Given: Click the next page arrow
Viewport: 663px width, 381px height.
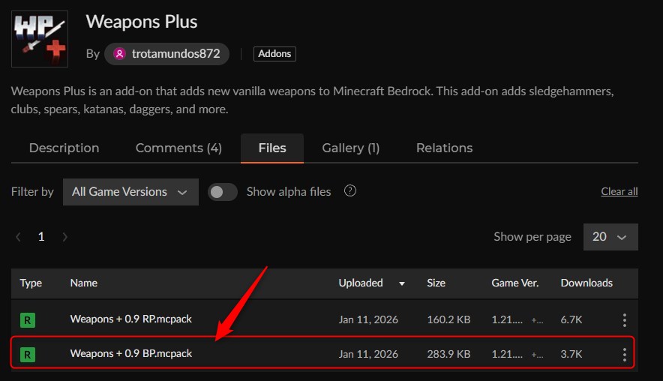Looking at the screenshot, I should click(65, 237).
